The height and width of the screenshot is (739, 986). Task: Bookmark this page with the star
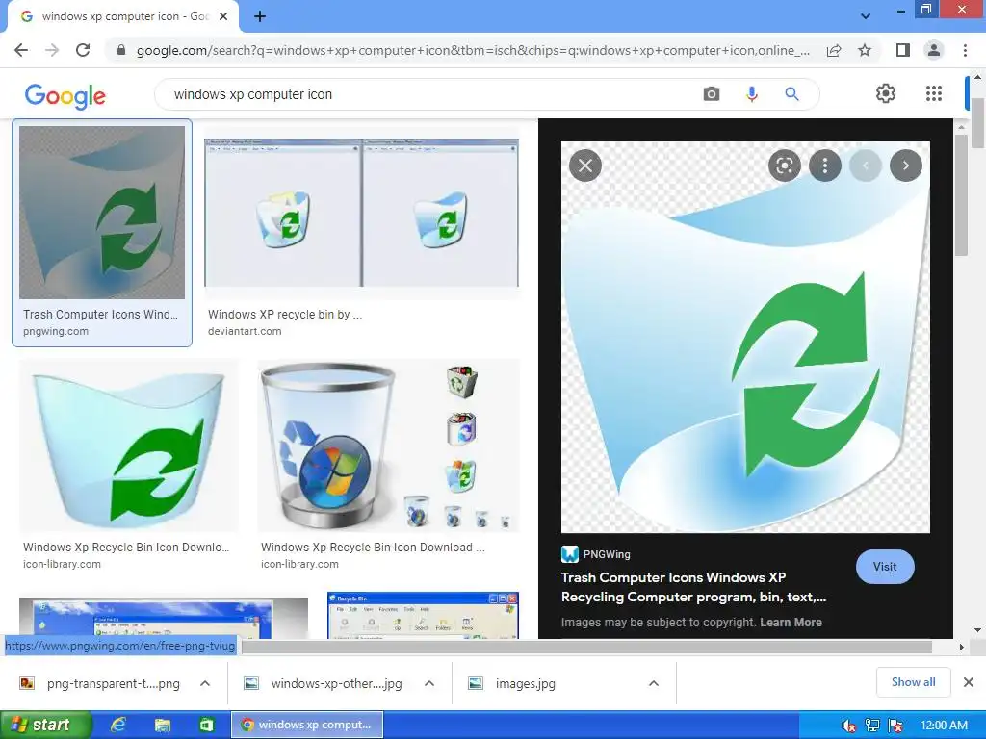865,50
